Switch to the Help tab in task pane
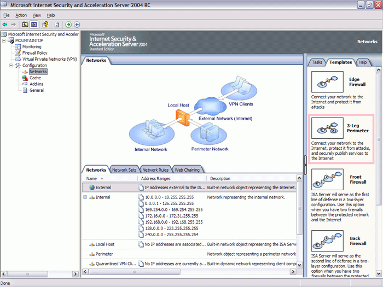Image resolution: width=383 pixels, height=287 pixels. [362, 62]
